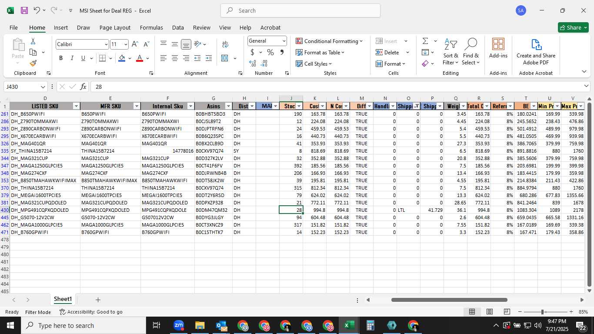Open the File tab
This screenshot has width=594, height=334.
[13, 27]
